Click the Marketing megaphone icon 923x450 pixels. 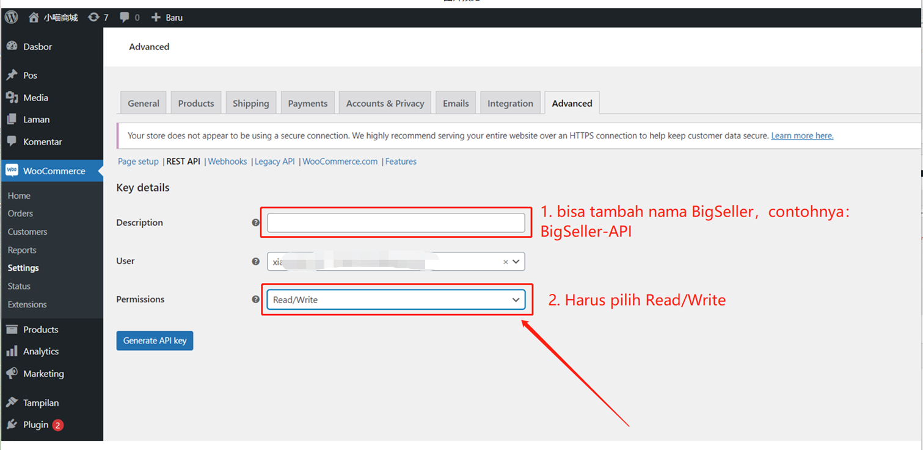point(12,373)
